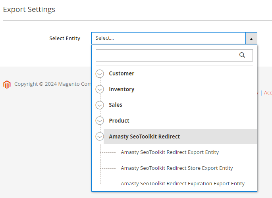Click the Copyright 2024 Magento text
272x198 pixels.
53,84
